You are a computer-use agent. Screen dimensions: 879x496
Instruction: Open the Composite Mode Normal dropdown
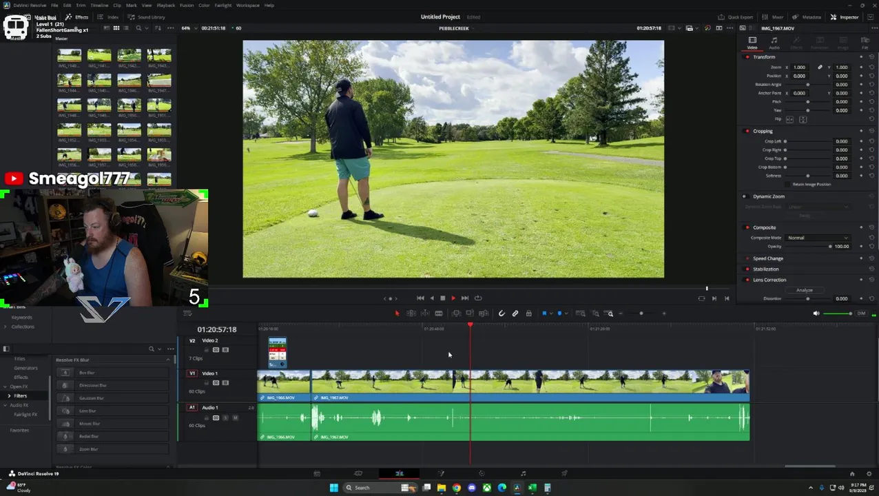click(x=818, y=238)
